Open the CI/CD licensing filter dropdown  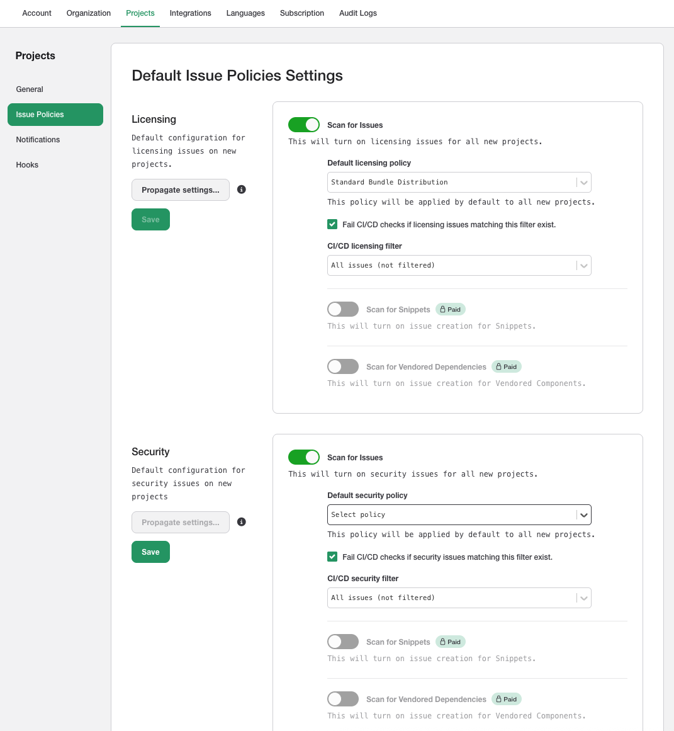(x=459, y=265)
